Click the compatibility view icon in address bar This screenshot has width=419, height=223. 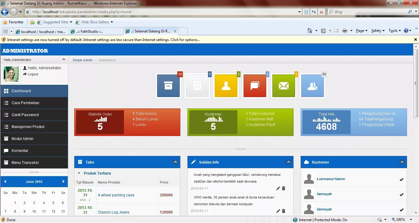point(306,12)
